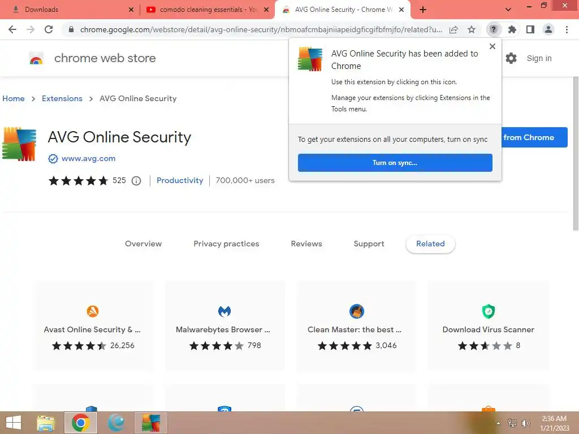Go back with the browser back arrow
This screenshot has width=579, height=434.
click(12, 29)
